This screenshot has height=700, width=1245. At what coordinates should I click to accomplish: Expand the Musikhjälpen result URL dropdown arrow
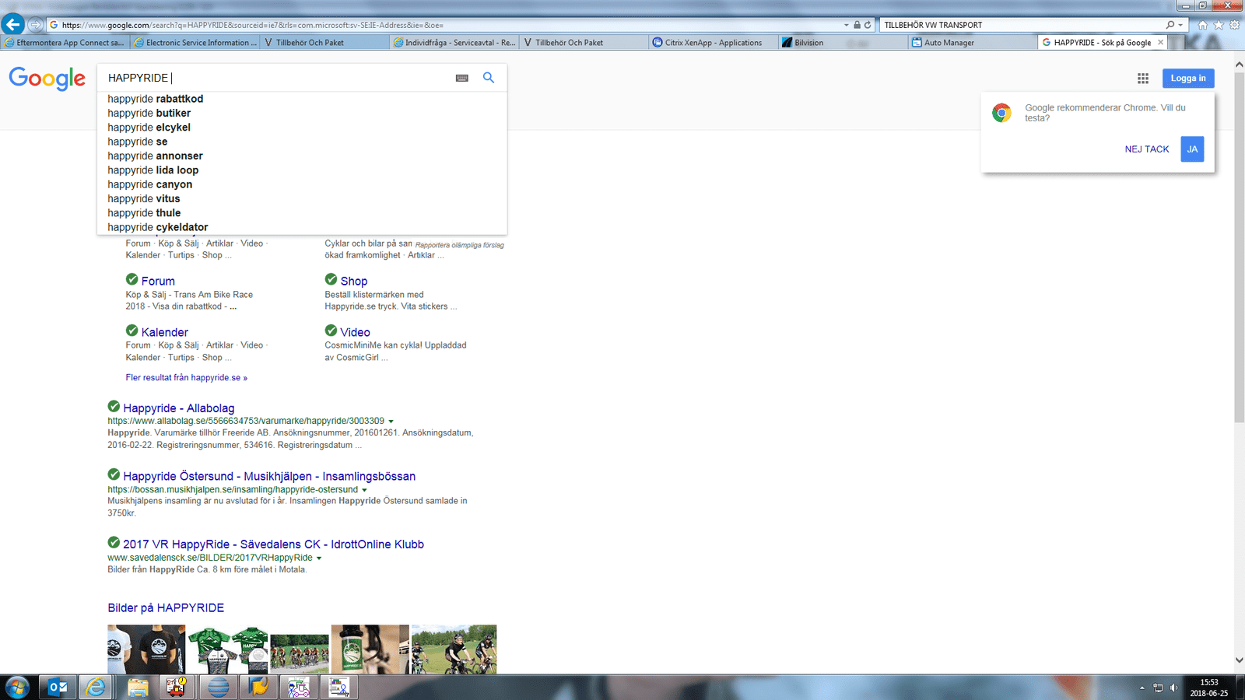pos(364,490)
